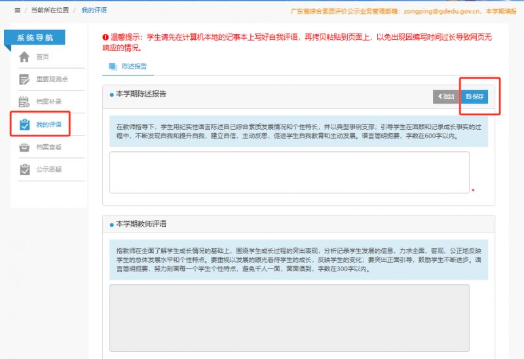Screen dimensions: 524x359
Task: Click the home icon beside 首页
Action: (24, 57)
